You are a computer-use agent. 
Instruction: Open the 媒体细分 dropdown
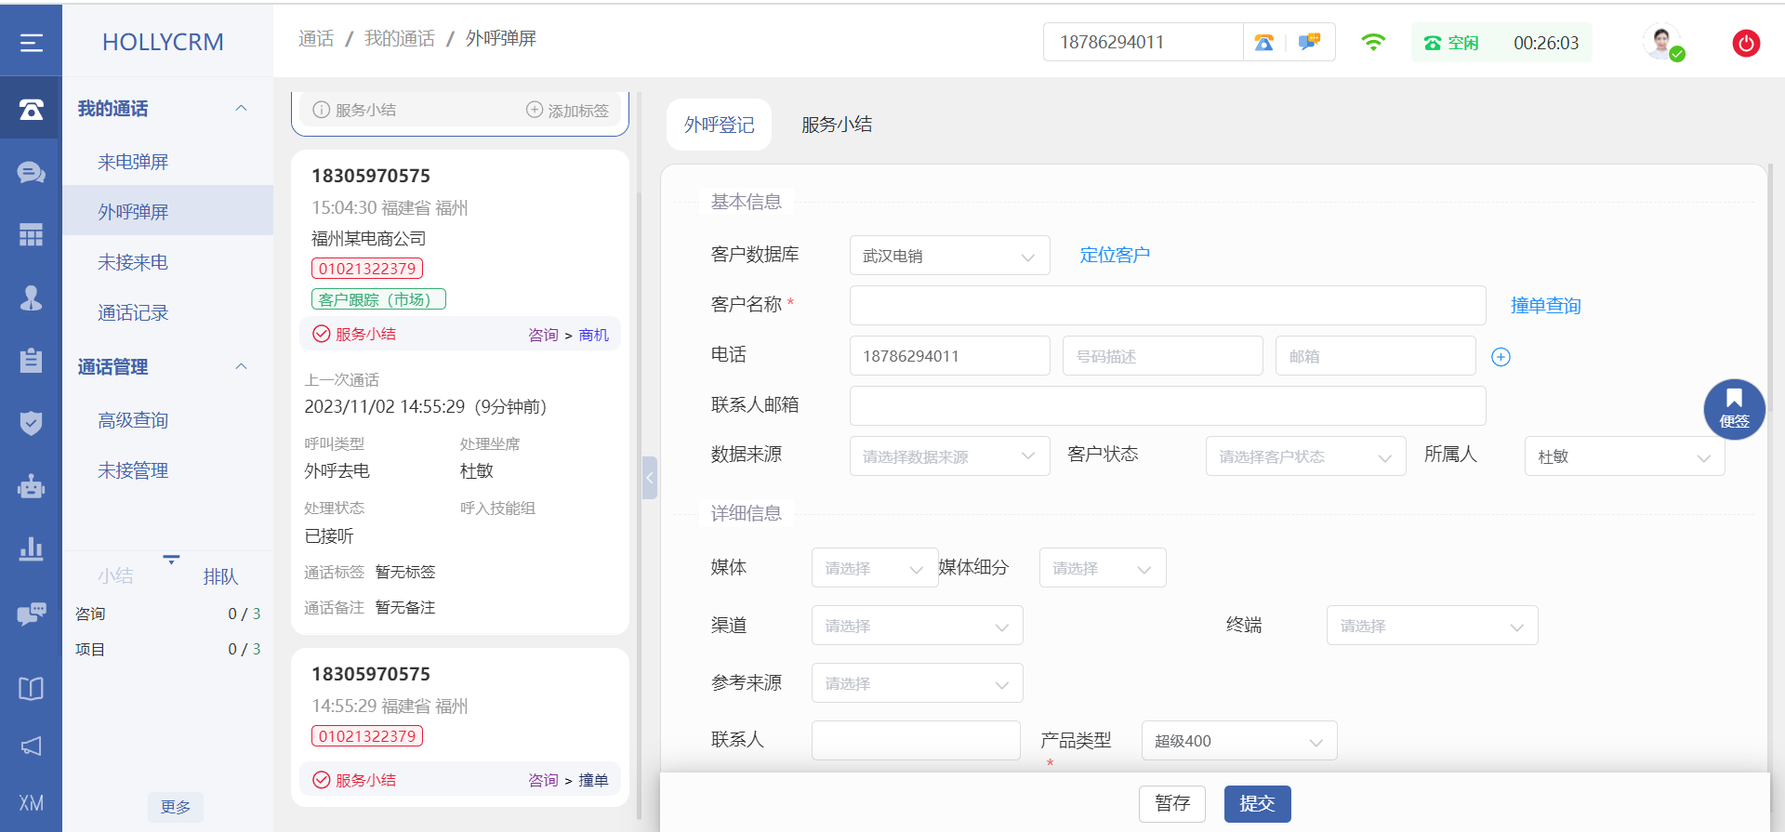pyautogui.click(x=1103, y=568)
